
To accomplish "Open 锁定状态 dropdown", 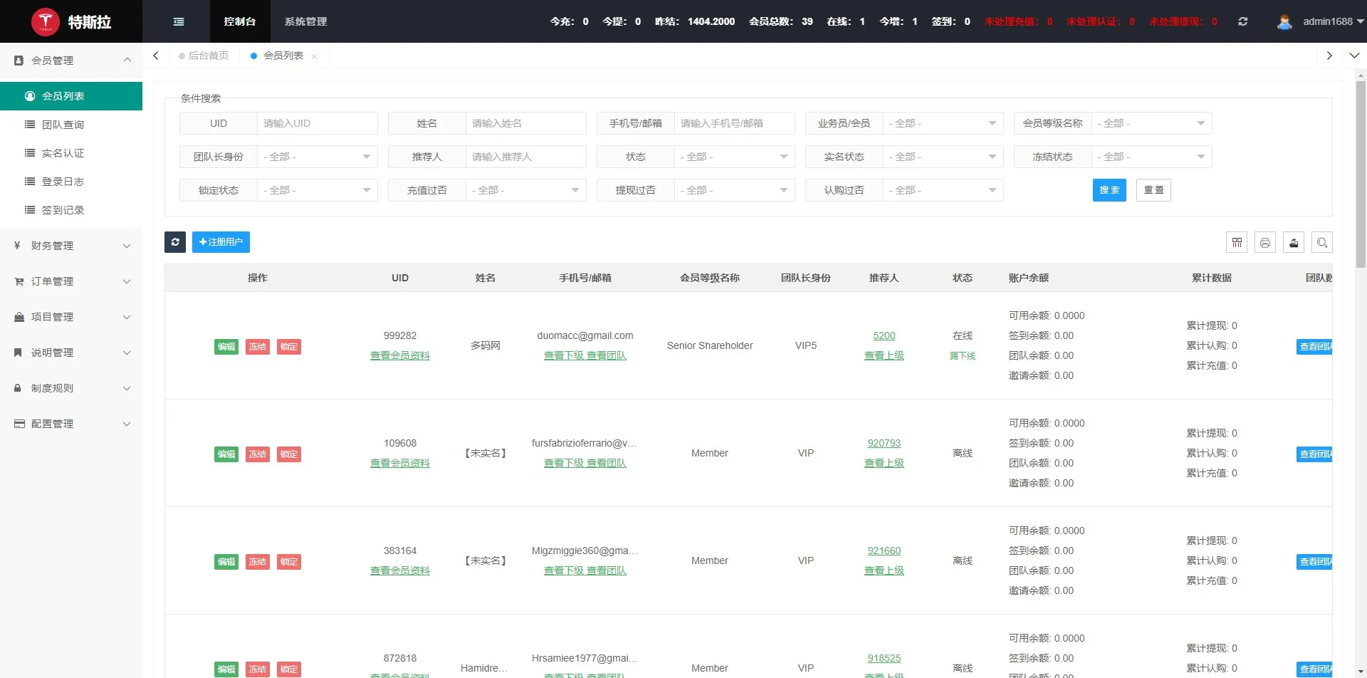I will (317, 190).
